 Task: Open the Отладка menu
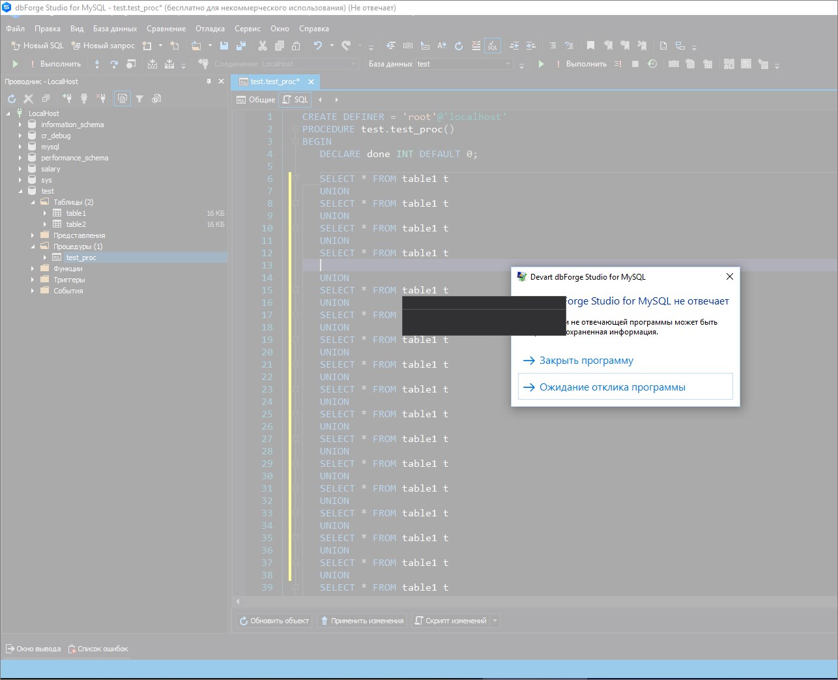[210, 29]
